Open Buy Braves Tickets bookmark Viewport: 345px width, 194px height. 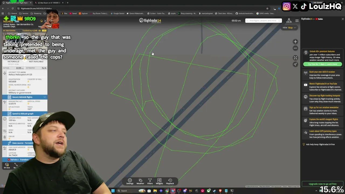click(x=99, y=13)
